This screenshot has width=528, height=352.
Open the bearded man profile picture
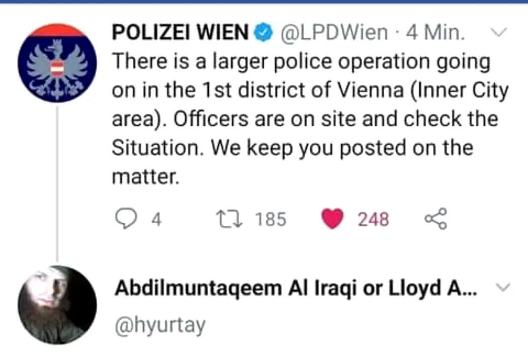pos(57,305)
